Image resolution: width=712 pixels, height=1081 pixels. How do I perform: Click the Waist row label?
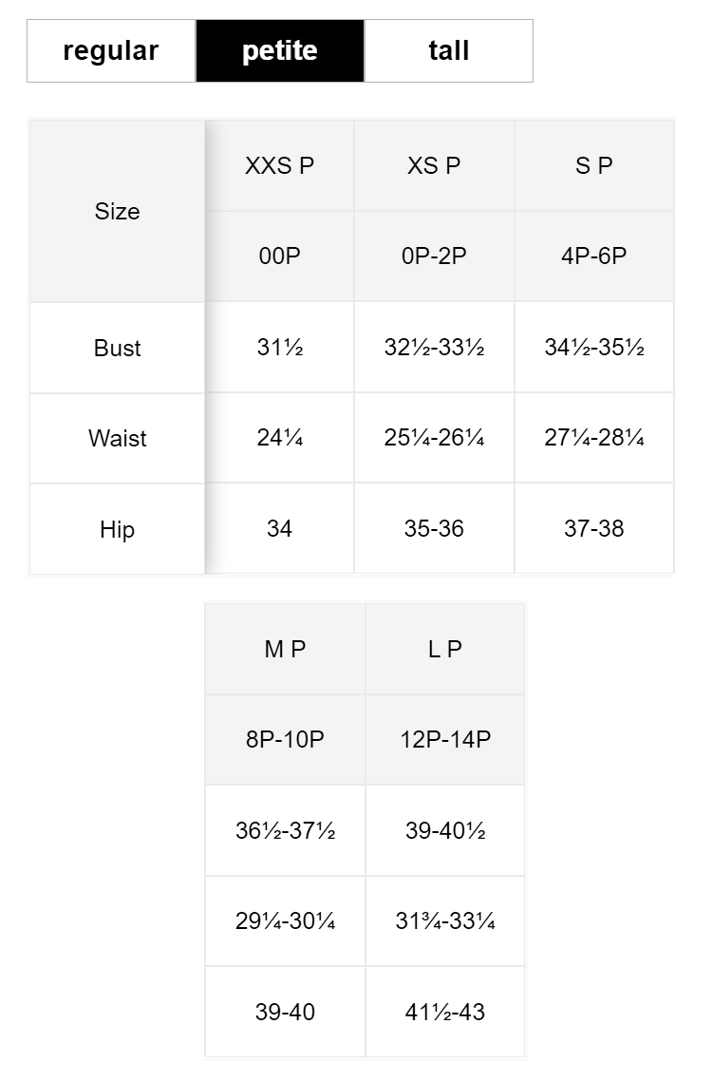click(117, 439)
